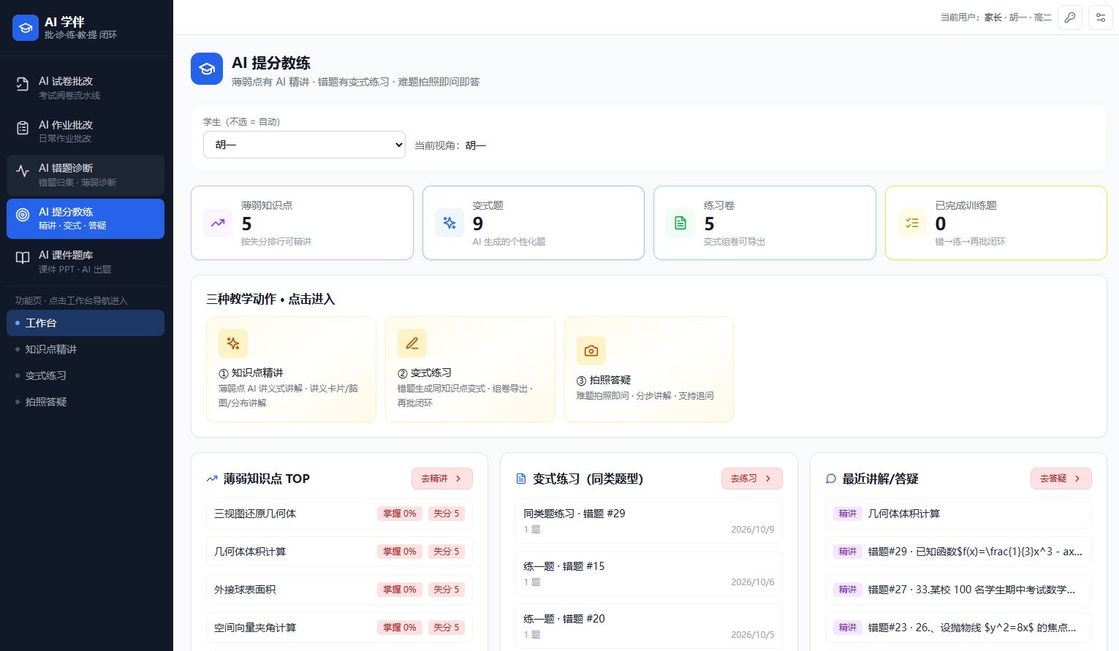The image size is (1119, 651).
Task: Select AI 错题诊断 in the sidebar
Action: point(86,175)
